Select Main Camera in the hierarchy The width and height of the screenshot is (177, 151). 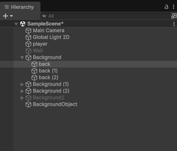pos(88,31)
